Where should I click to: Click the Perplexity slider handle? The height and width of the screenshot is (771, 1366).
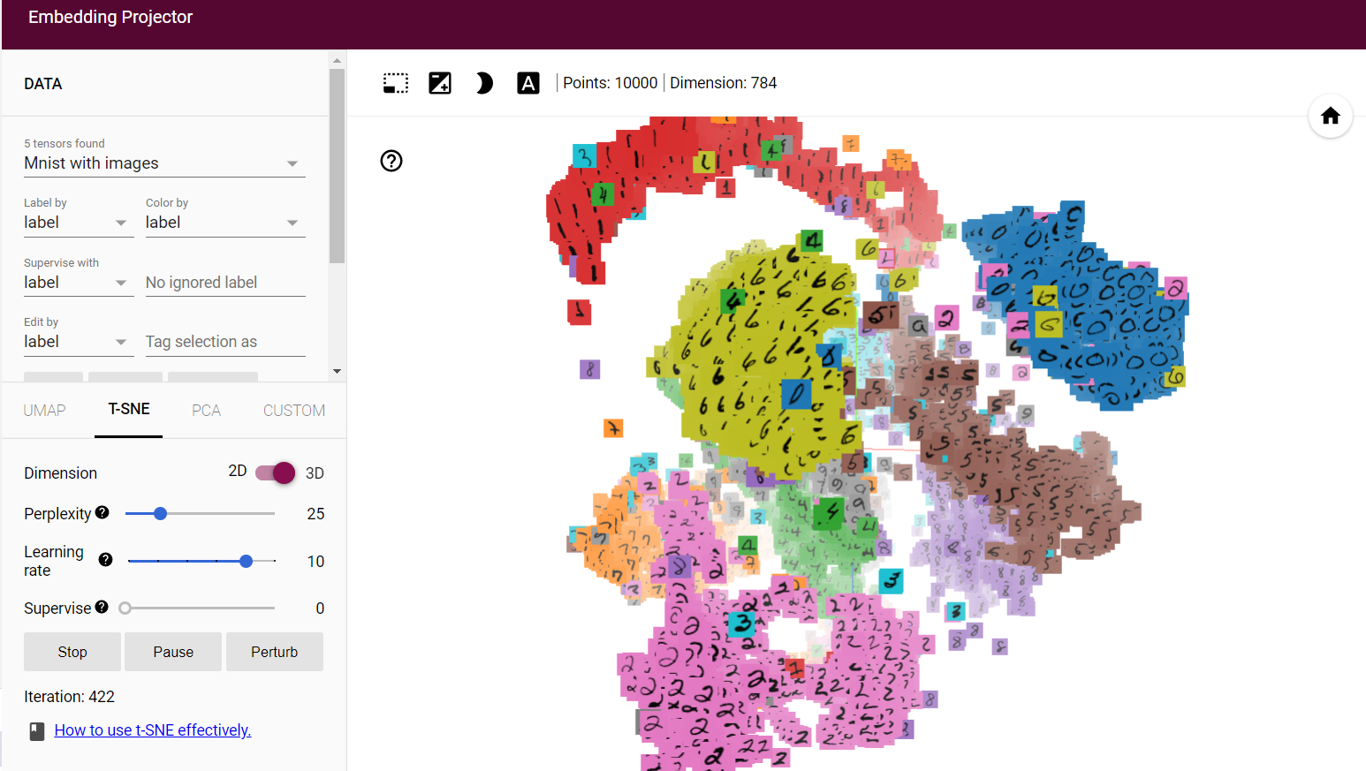click(160, 513)
